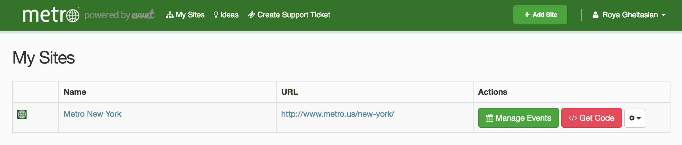Visit the metro.us/new-york URL link
682x145 pixels.
click(338, 114)
